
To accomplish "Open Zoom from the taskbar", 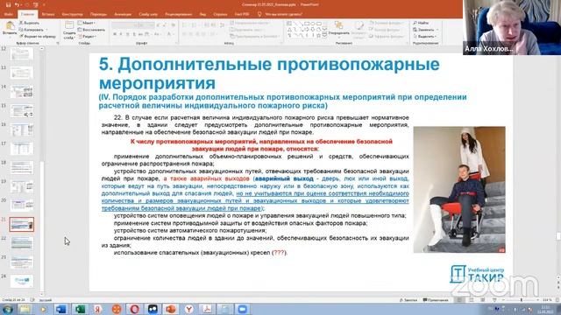I will click(243, 309).
